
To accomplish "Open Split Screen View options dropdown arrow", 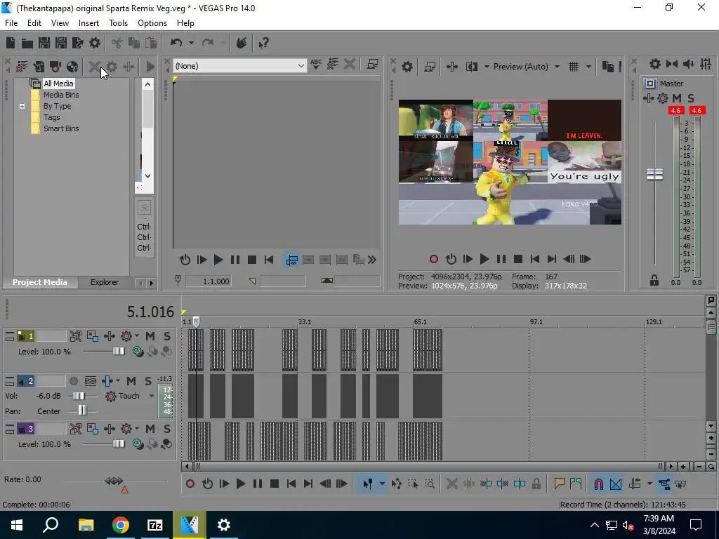I will pos(487,67).
